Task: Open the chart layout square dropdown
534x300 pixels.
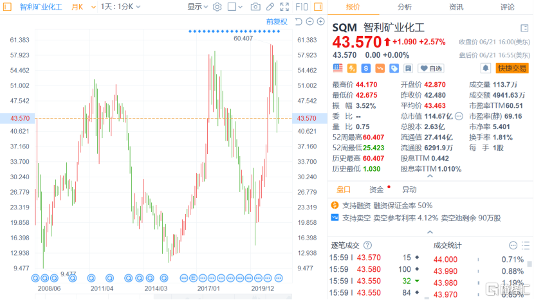Action: click(235, 6)
